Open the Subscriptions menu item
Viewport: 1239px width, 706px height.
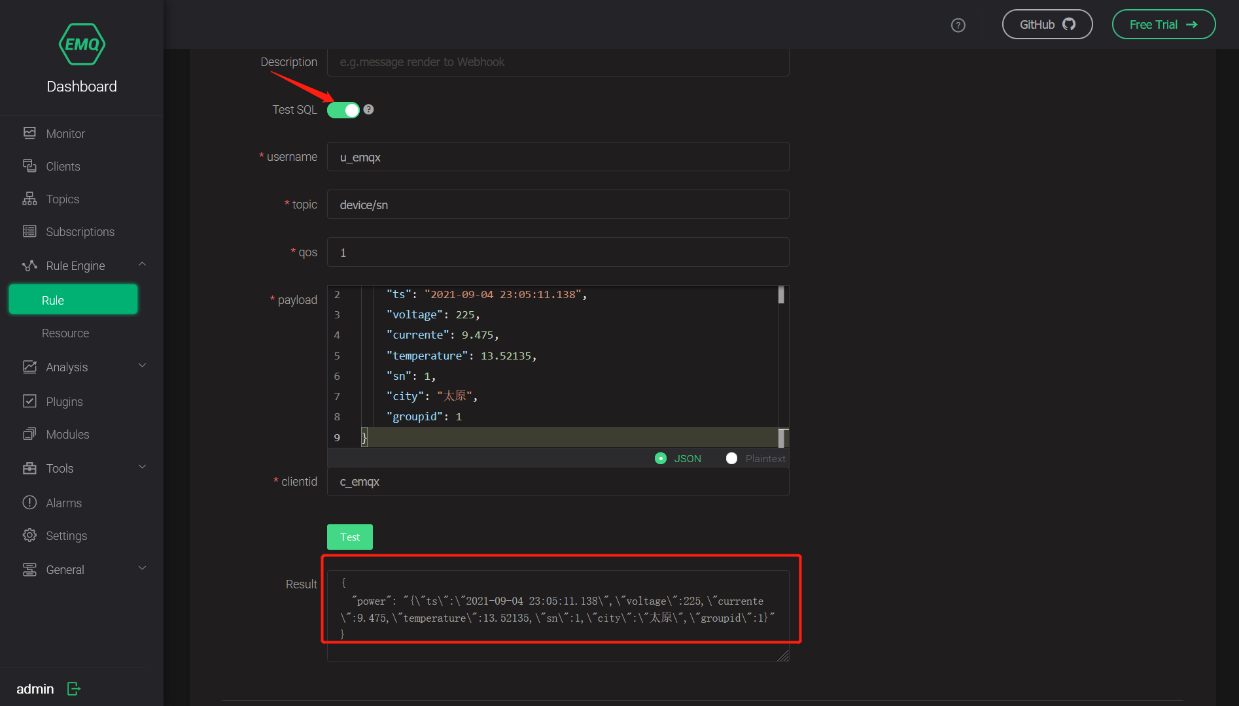[x=82, y=231]
